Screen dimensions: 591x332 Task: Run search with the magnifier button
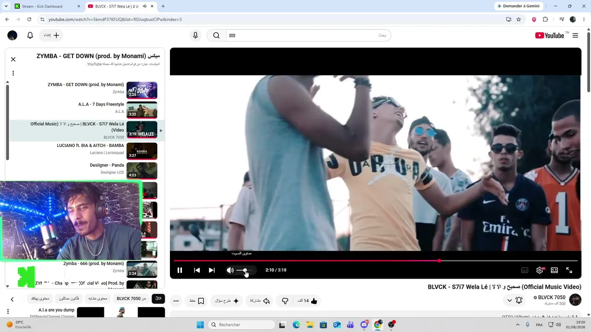point(216,36)
